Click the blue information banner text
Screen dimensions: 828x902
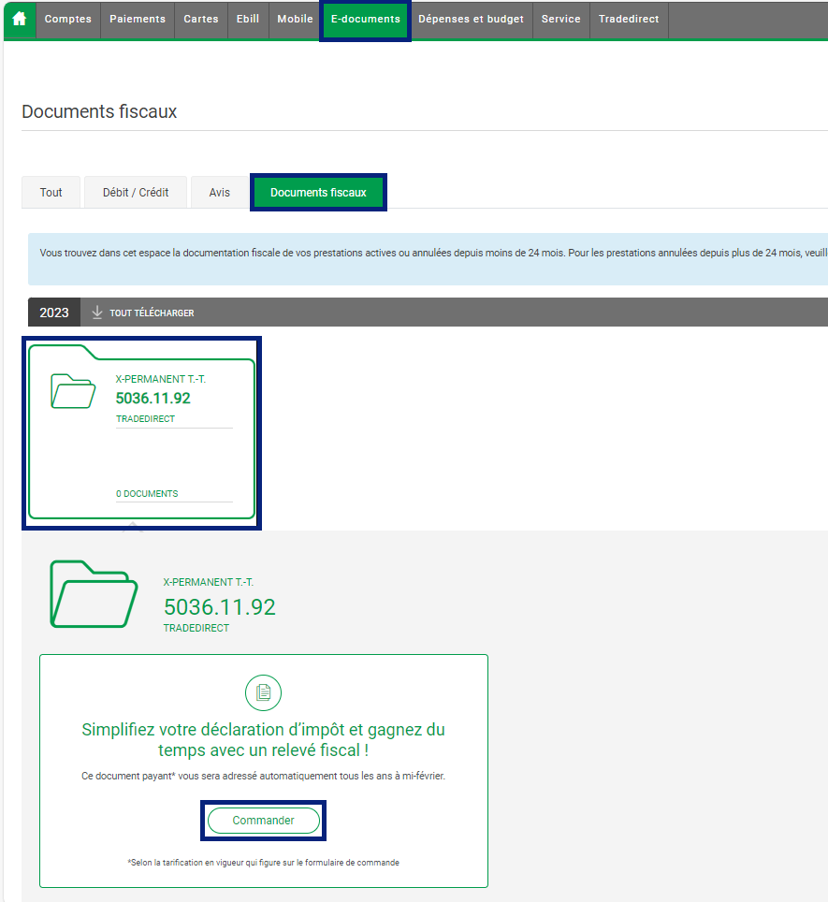pos(433,253)
